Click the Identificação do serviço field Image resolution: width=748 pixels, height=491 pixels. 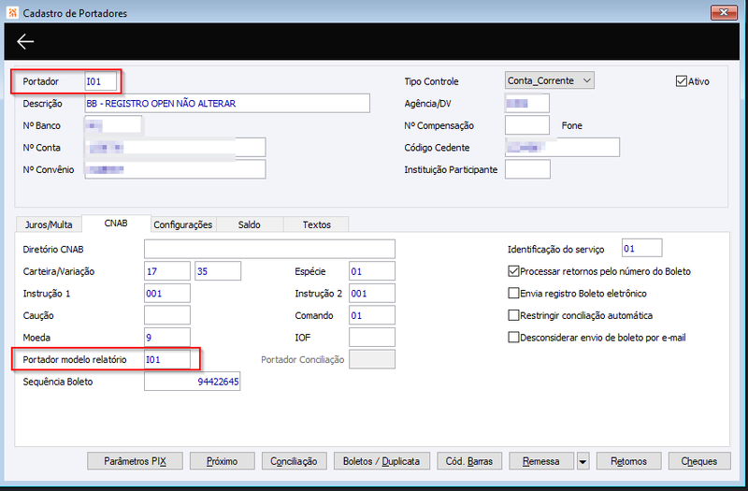[x=642, y=248]
